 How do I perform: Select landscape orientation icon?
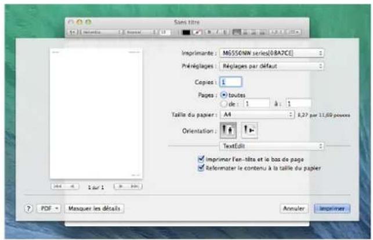[x=249, y=130]
